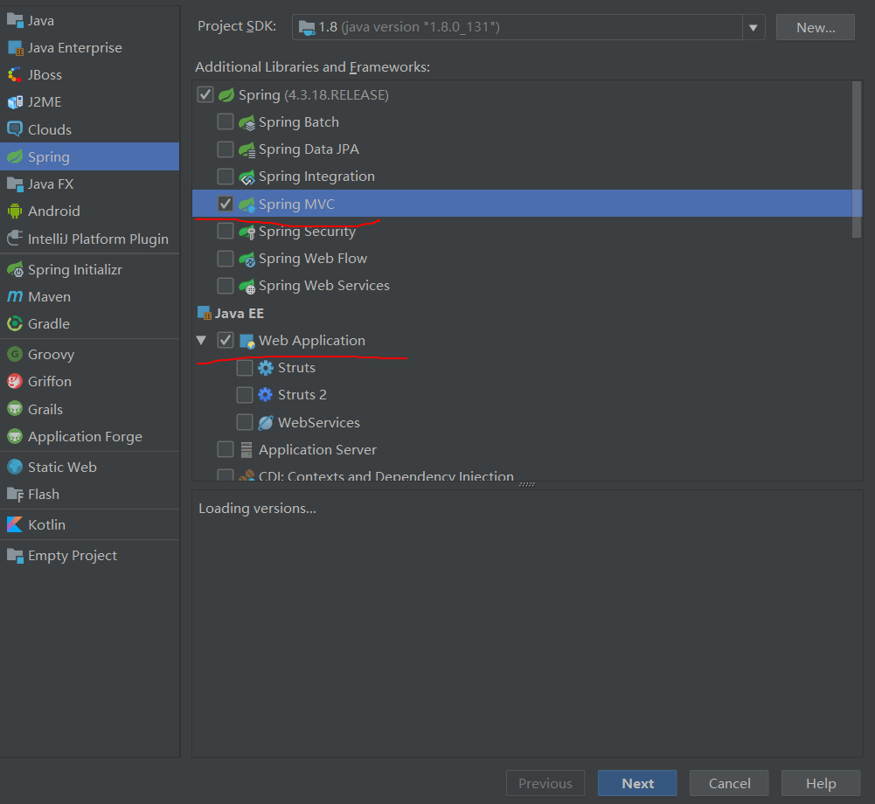Uncheck the Spring (4.3.18.RELEASE) checkbox
875x804 pixels.
pos(205,94)
